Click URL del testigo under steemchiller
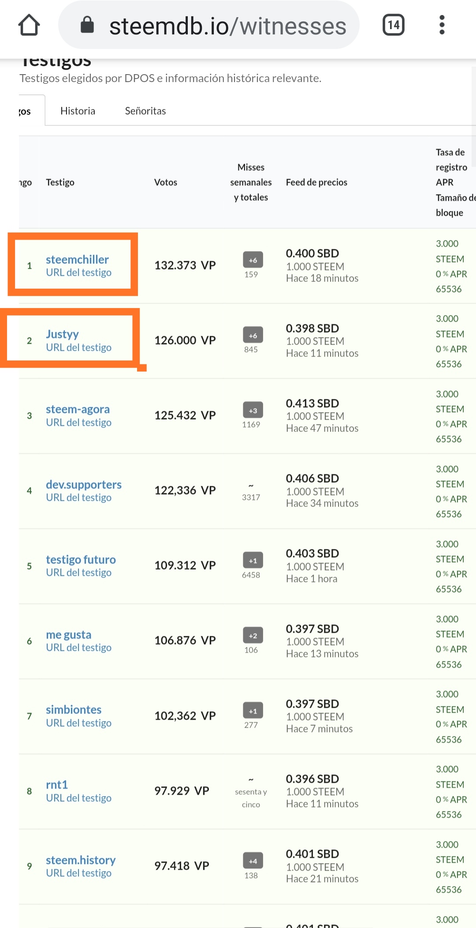476x928 pixels. tap(78, 273)
